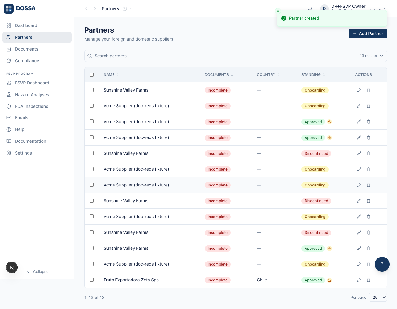The height and width of the screenshot is (309, 397).
Task: Open the Per page dropdown
Action: 378,297
